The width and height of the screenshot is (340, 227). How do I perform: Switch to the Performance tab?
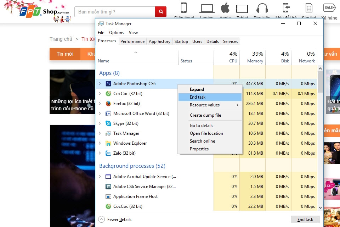(132, 41)
